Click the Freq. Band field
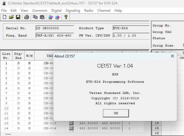Viewport: 184px width, 136px height. [x=55, y=35]
